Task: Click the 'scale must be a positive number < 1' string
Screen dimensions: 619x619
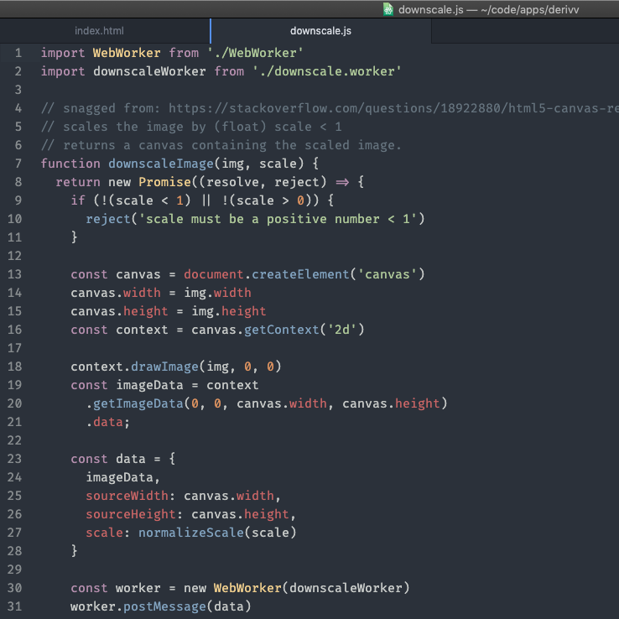Action: pyautogui.click(x=278, y=219)
